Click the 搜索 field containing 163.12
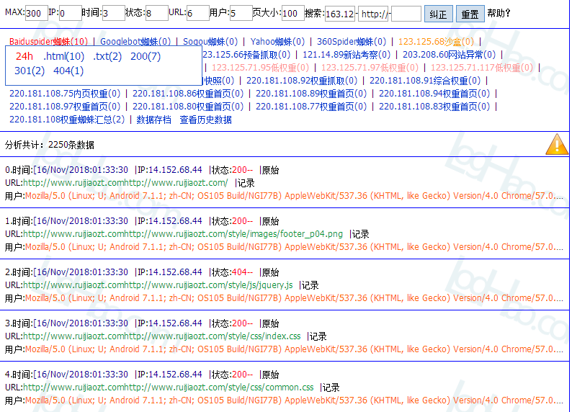Viewport: 572px width, 412px height. 339,14
